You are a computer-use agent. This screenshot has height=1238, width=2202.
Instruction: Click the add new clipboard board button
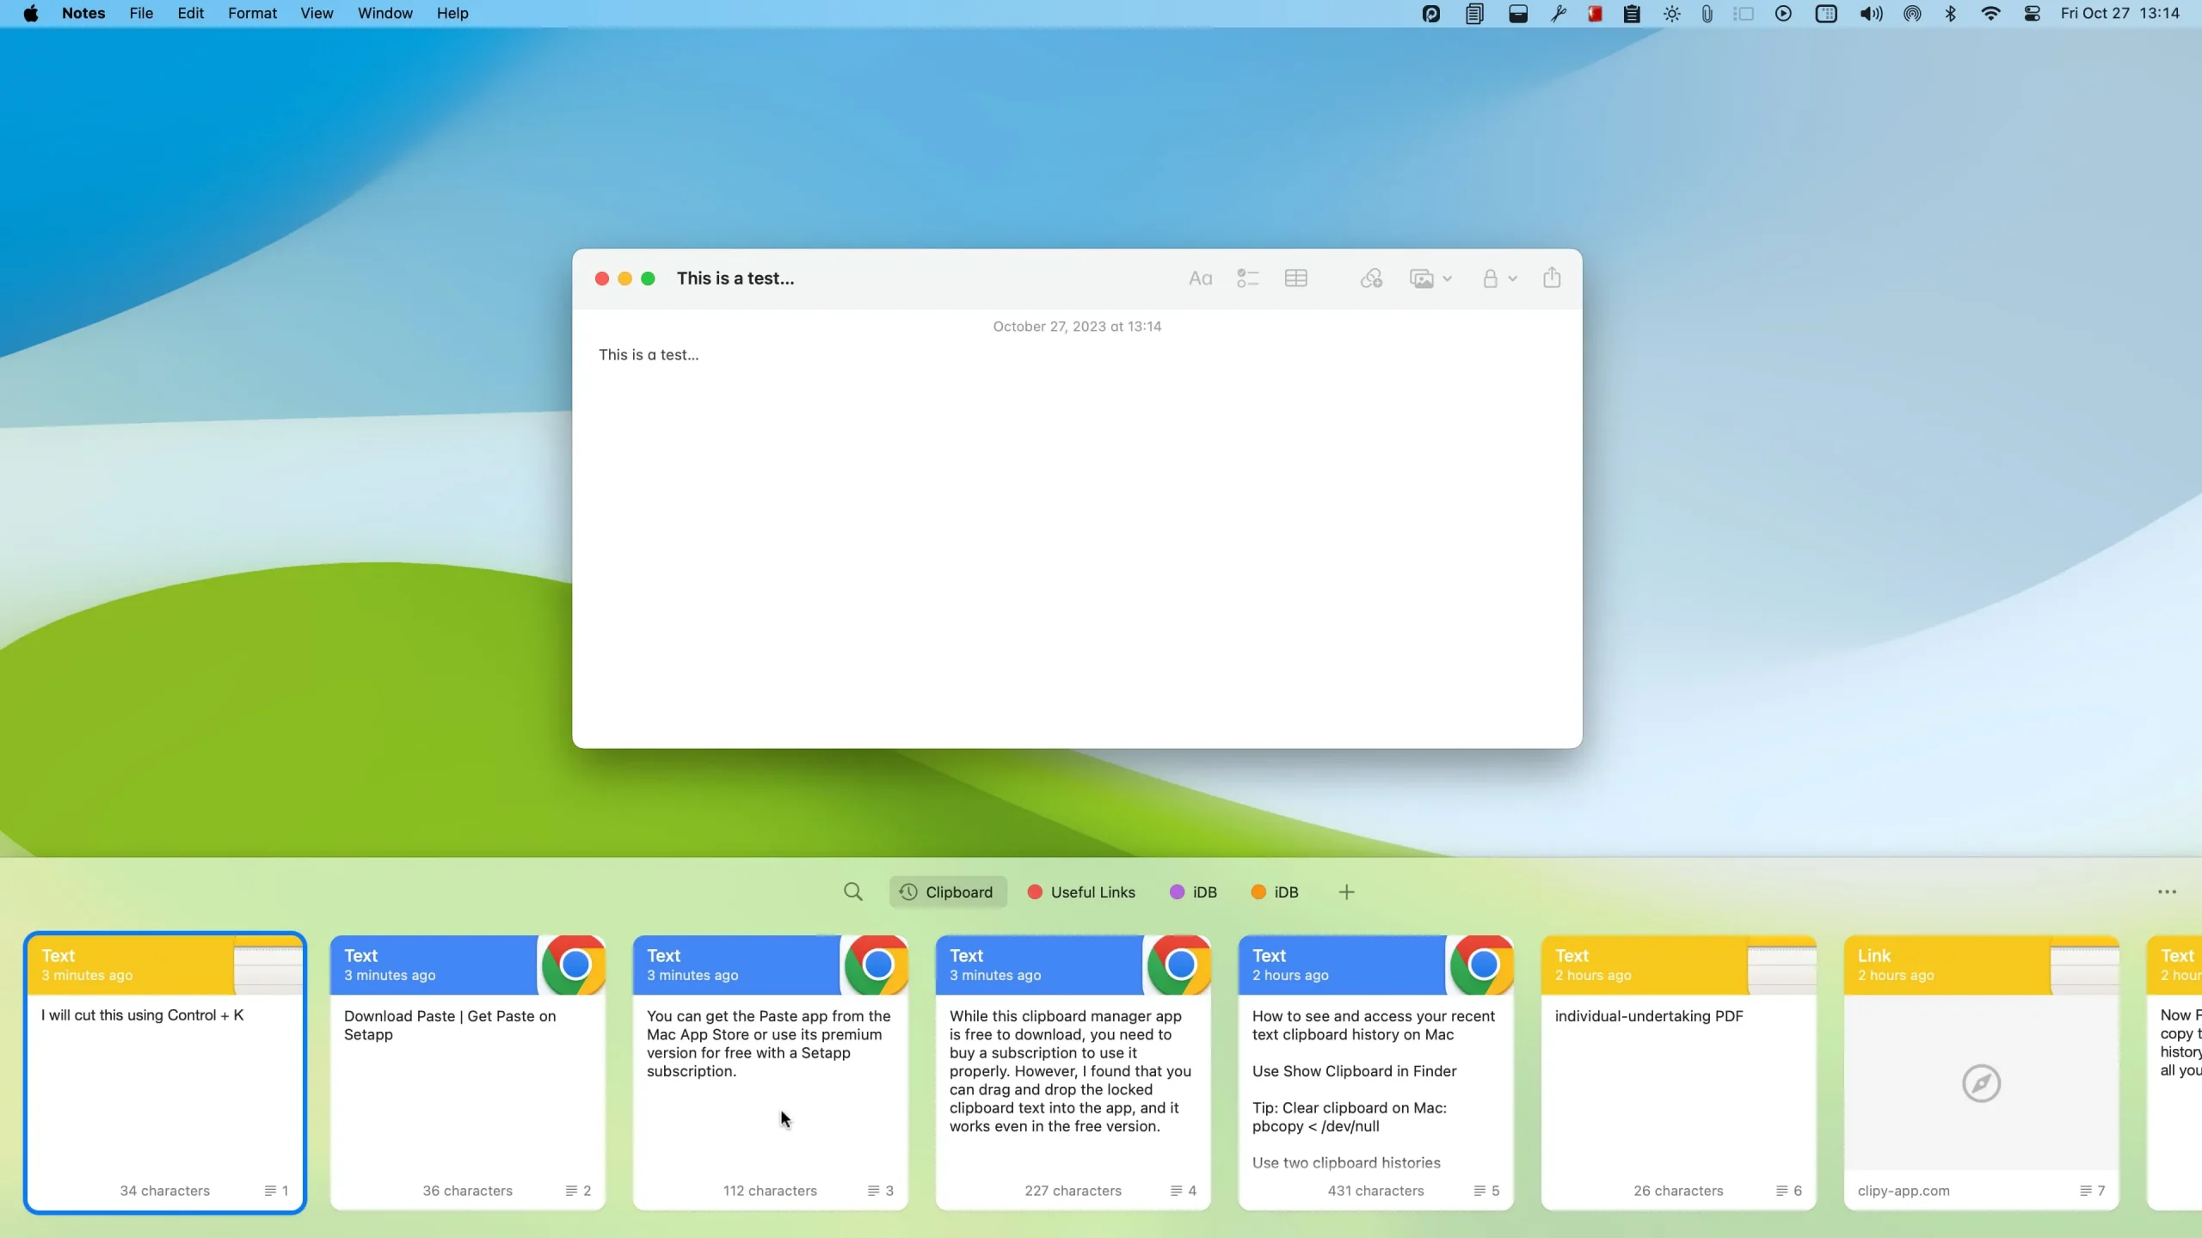point(1346,892)
